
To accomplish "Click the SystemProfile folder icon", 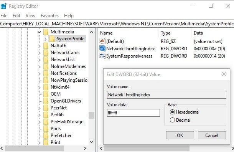I will click(x=52, y=39).
